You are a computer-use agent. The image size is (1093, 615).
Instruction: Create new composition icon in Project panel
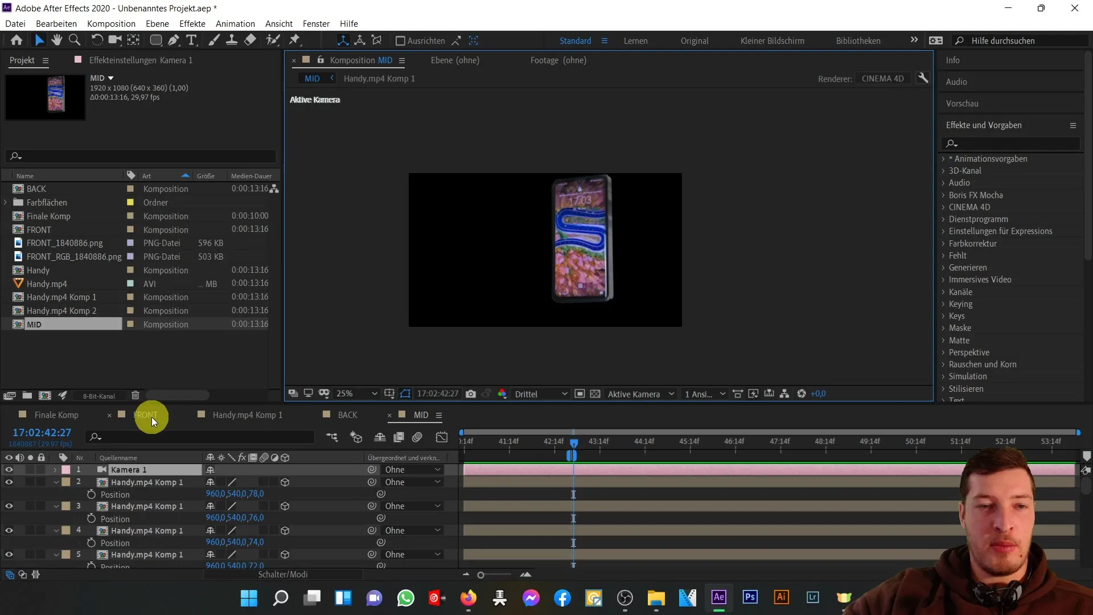pyautogui.click(x=45, y=396)
